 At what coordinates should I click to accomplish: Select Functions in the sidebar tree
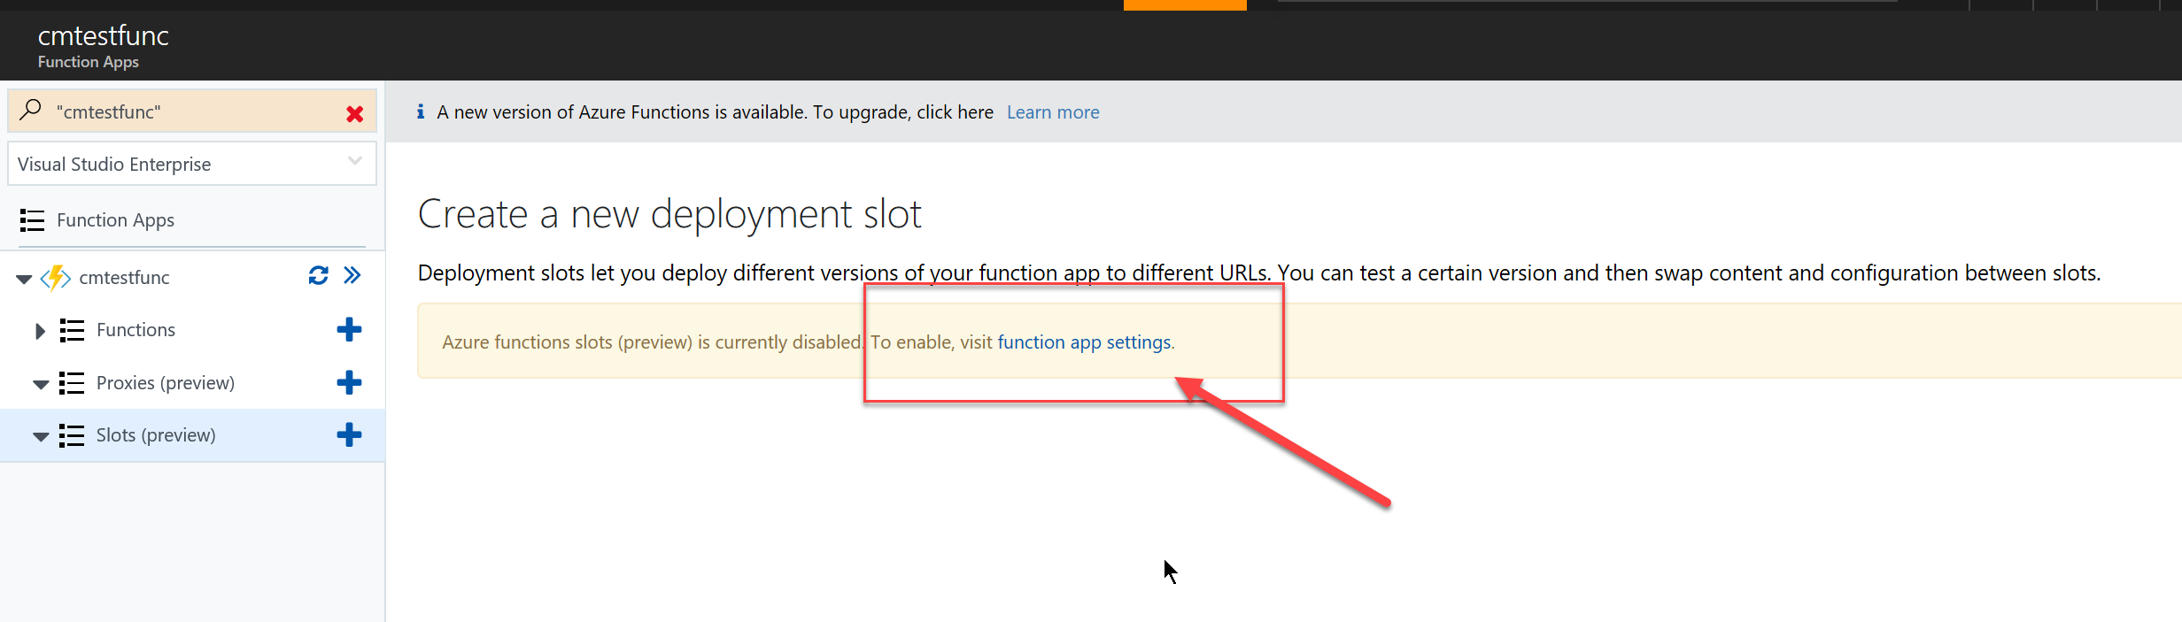click(135, 330)
